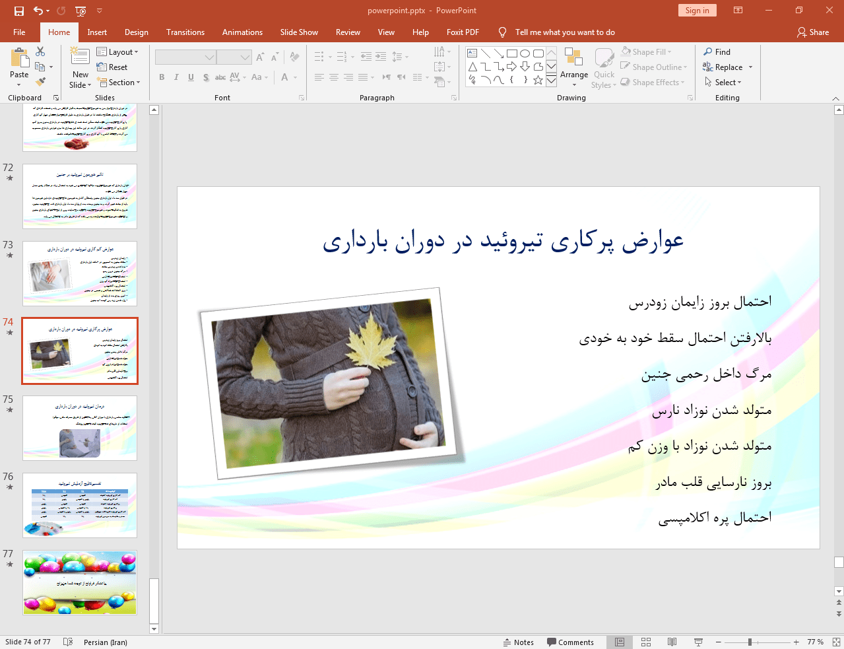
Task: Click the Sign in button
Action: coord(697,10)
